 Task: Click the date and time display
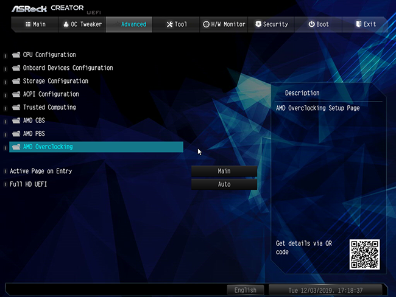click(325, 290)
